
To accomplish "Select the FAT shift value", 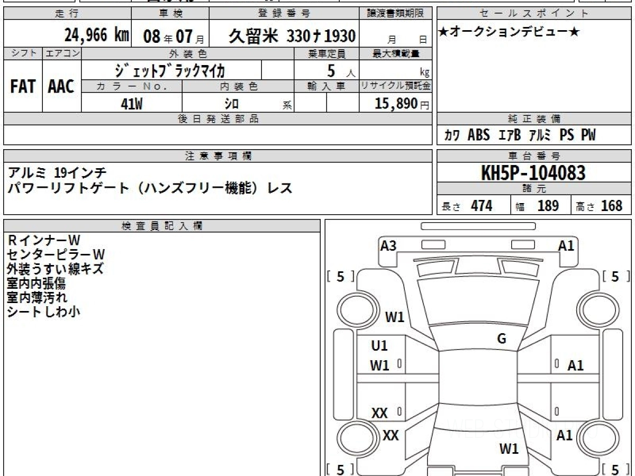I will (x=23, y=87).
